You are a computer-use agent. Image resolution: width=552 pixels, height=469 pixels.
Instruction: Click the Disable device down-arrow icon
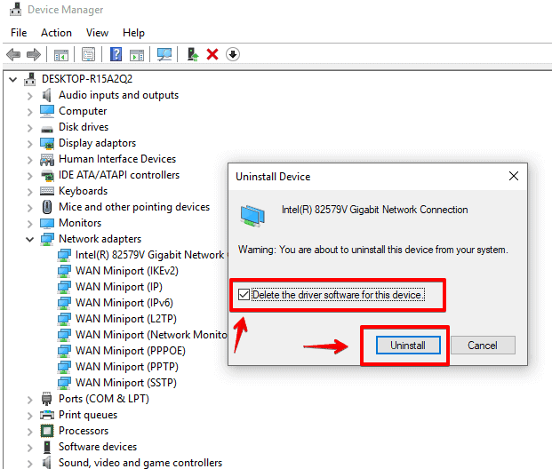pos(233,54)
